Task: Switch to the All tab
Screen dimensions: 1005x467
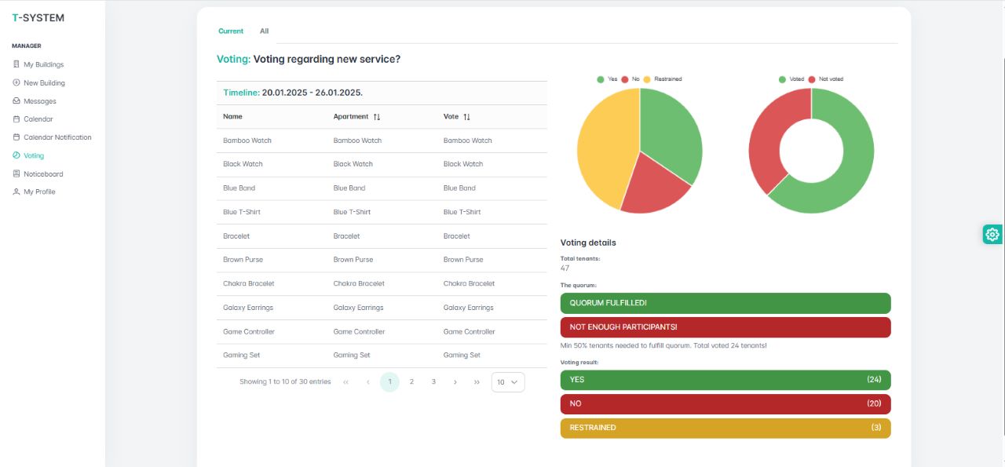Action: tap(264, 31)
